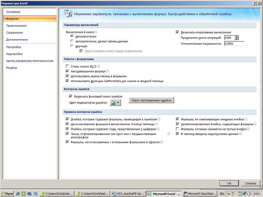Image resolution: width=263 pixels, height=197 pixels.
Task: Toggle Автозавершение формул checkbox
Action: click(x=67, y=71)
